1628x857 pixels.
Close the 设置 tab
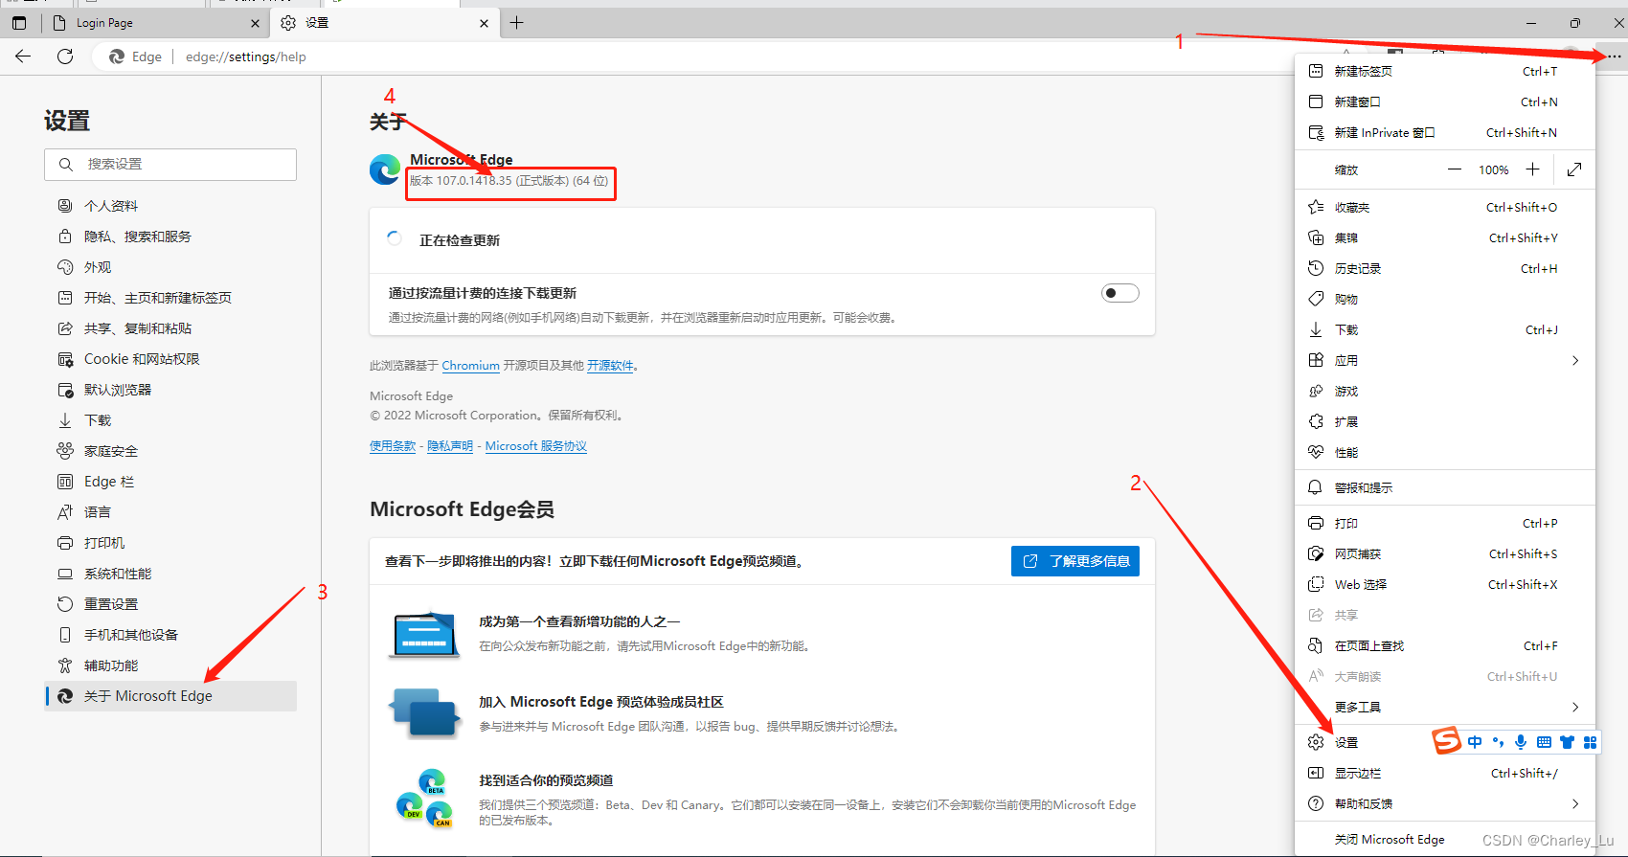click(484, 23)
